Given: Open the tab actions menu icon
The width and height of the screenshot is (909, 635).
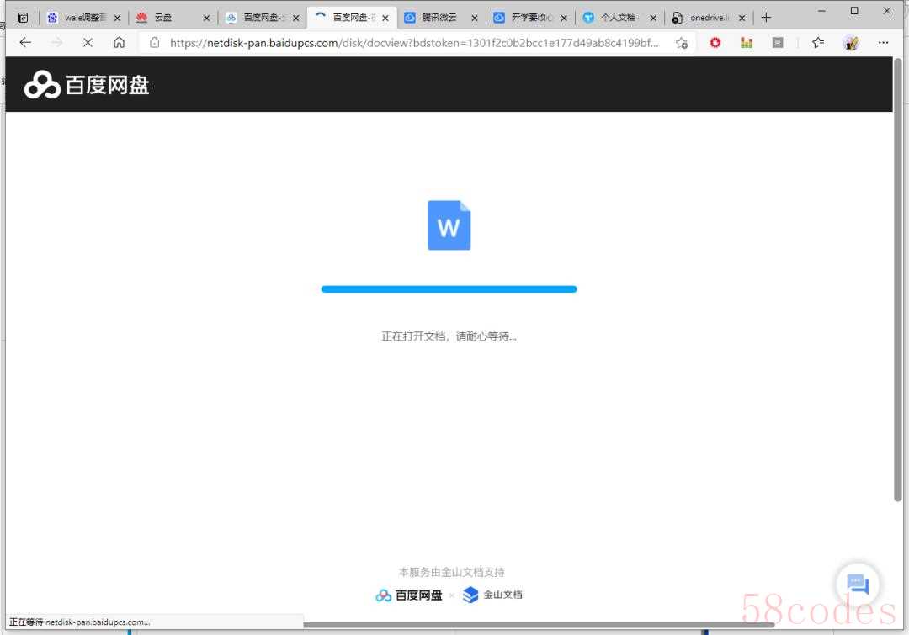Looking at the screenshot, I should [x=23, y=18].
